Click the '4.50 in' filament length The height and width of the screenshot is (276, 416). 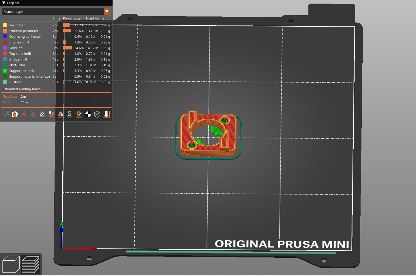tap(91, 42)
